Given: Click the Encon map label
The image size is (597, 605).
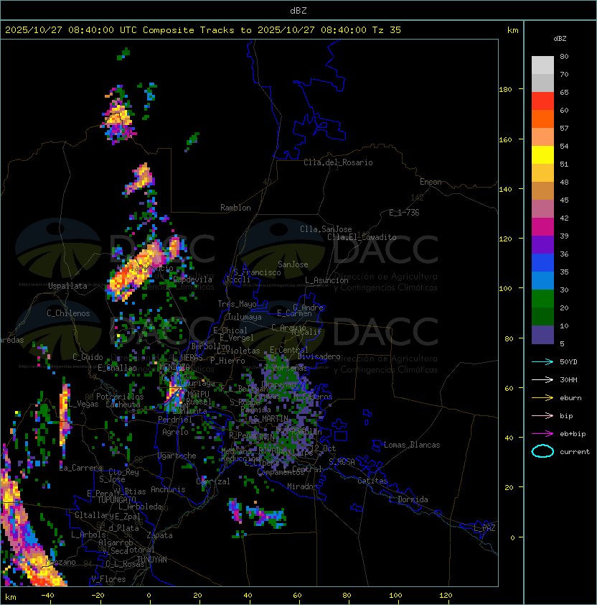Looking at the screenshot, I should [x=431, y=182].
